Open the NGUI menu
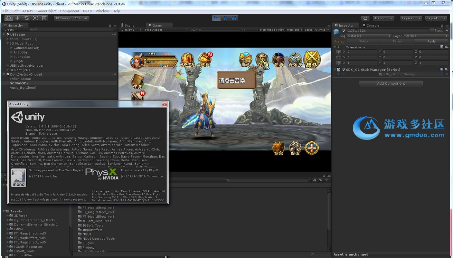This screenshot has width=453, height=258. 87,11
